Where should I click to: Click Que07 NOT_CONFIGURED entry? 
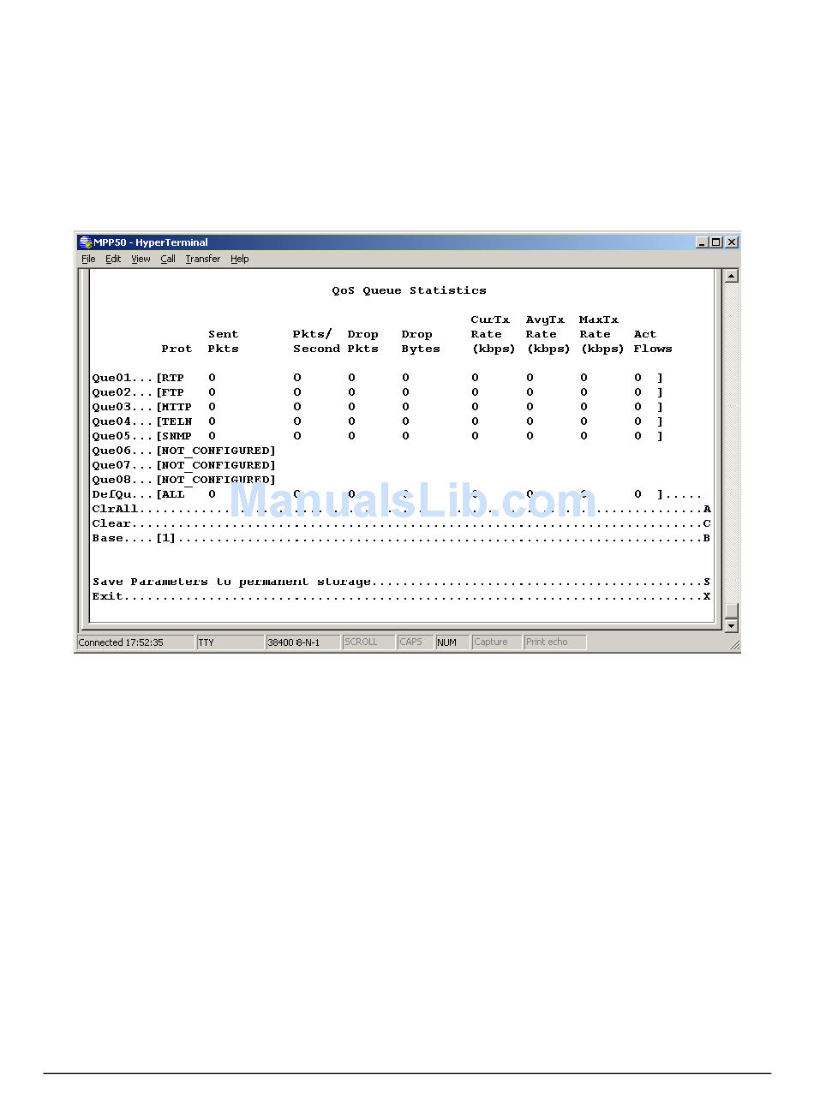[184, 465]
